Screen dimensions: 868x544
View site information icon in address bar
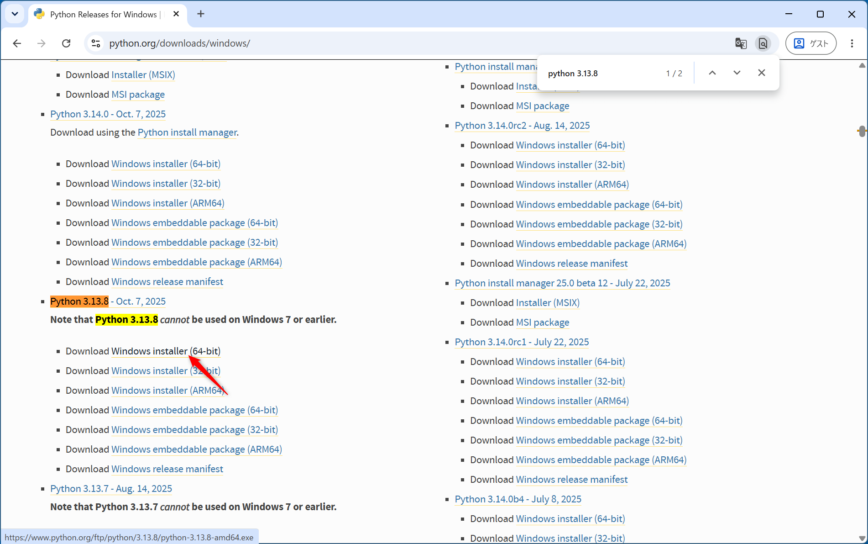[x=96, y=43]
